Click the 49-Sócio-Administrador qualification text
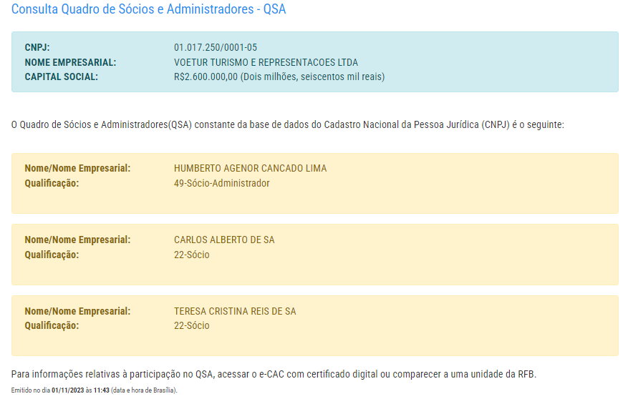 (x=222, y=183)
